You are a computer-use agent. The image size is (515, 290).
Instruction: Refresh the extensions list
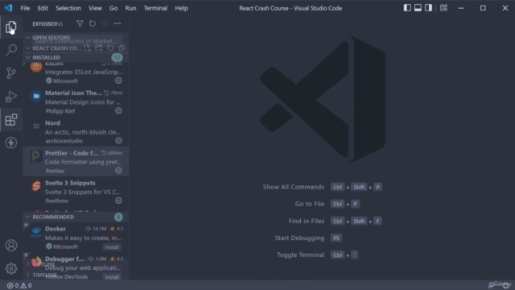(x=93, y=23)
